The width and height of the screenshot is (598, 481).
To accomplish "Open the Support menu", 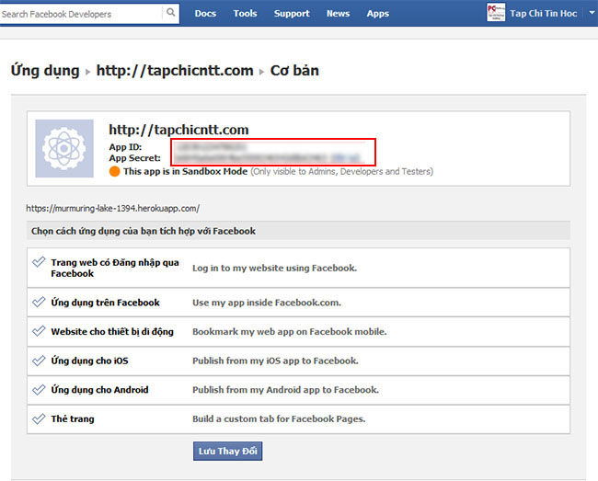I will [292, 14].
